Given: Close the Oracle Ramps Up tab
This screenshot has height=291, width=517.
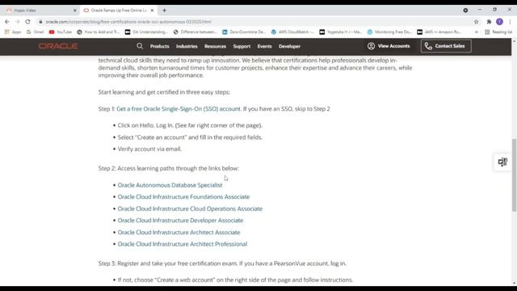Looking at the screenshot, I should (152, 11).
